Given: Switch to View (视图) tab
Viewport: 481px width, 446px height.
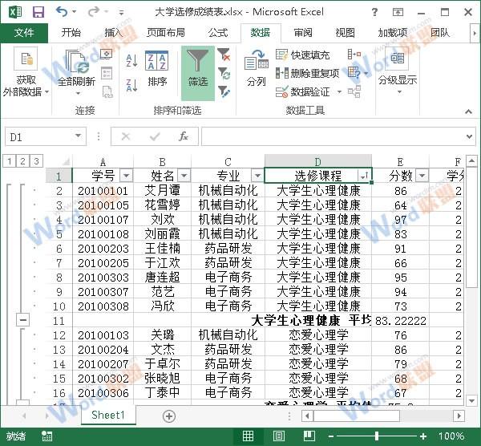Looking at the screenshot, I should pyautogui.click(x=345, y=33).
